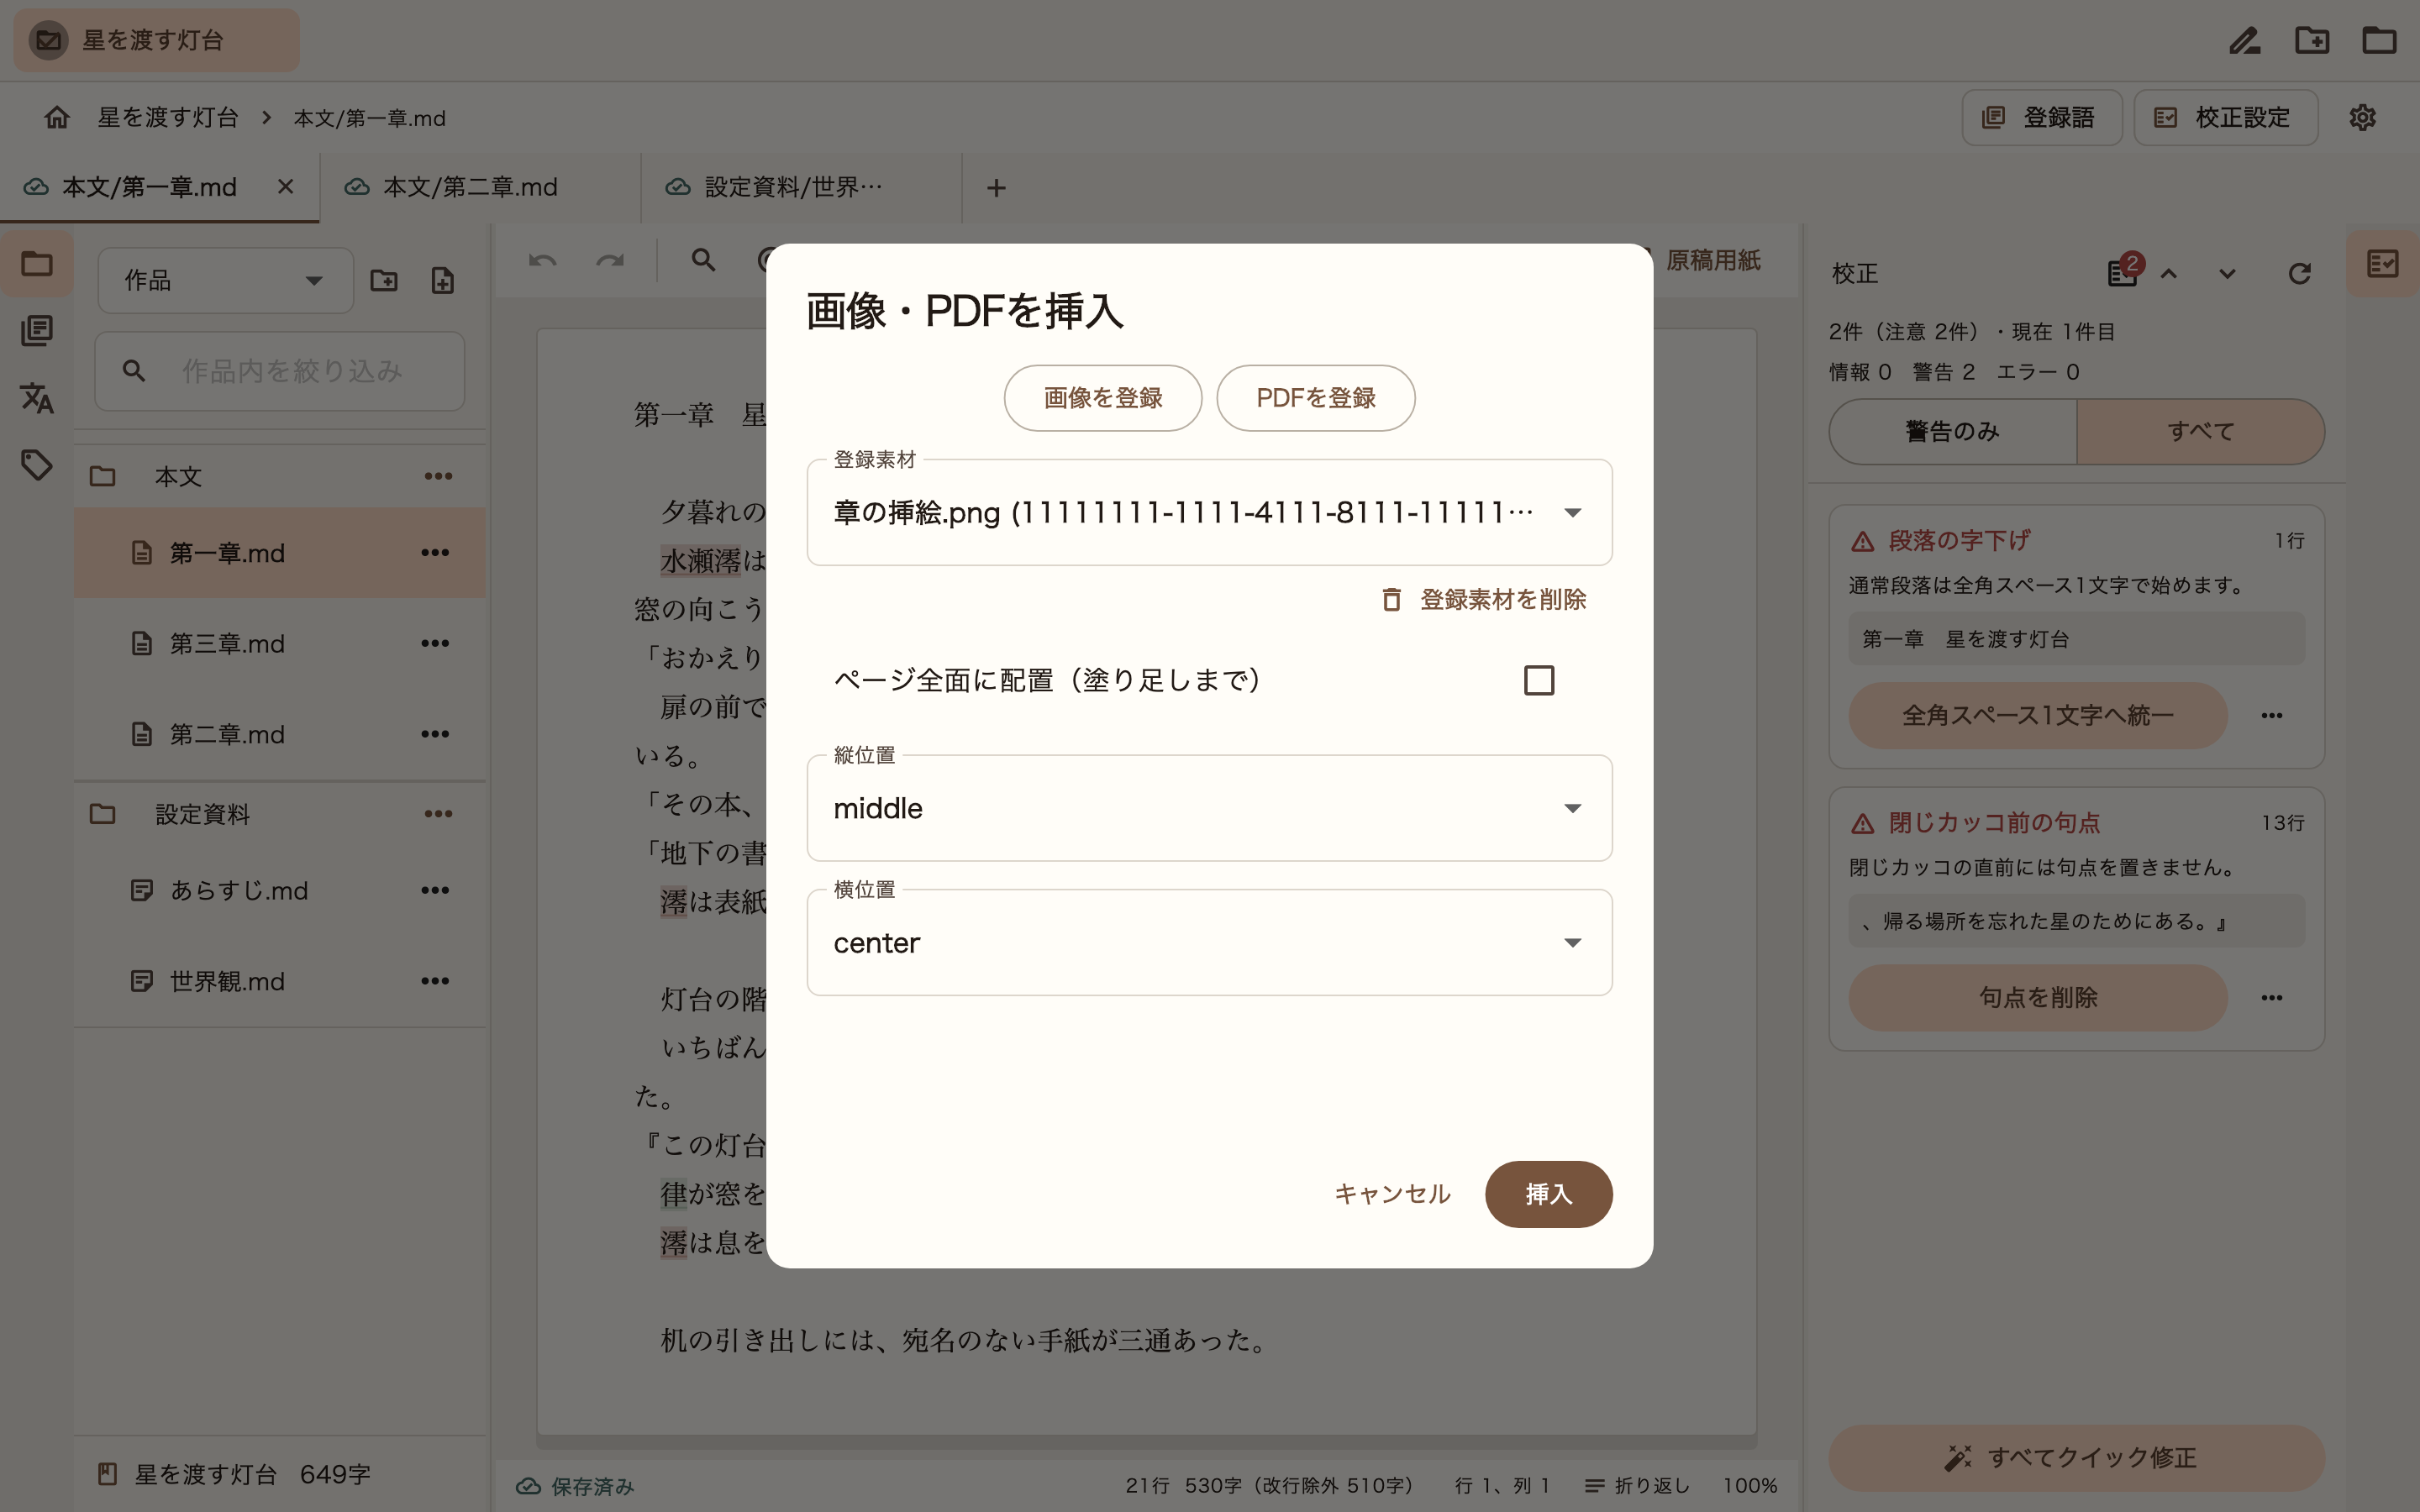This screenshot has height=1512, width=2420.
Task: Open the 登録語 panel button
Action: [2041, 118]
